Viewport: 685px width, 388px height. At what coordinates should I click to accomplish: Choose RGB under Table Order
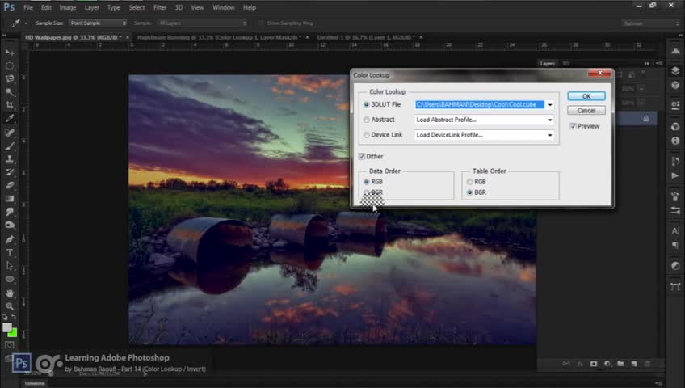[469, 182]
